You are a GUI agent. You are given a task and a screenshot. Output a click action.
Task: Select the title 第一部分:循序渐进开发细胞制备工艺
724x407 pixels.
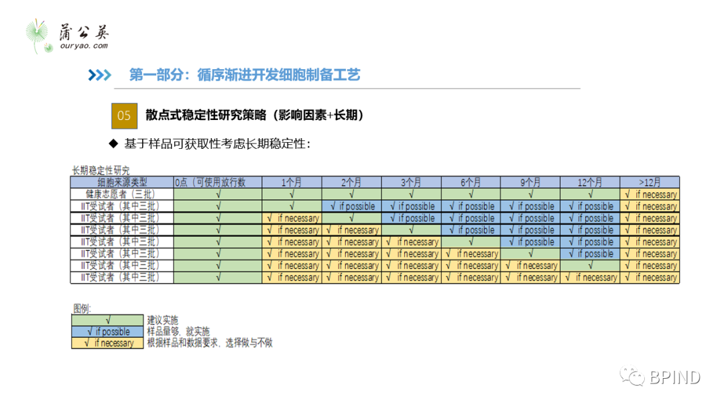tap(244, 74)
